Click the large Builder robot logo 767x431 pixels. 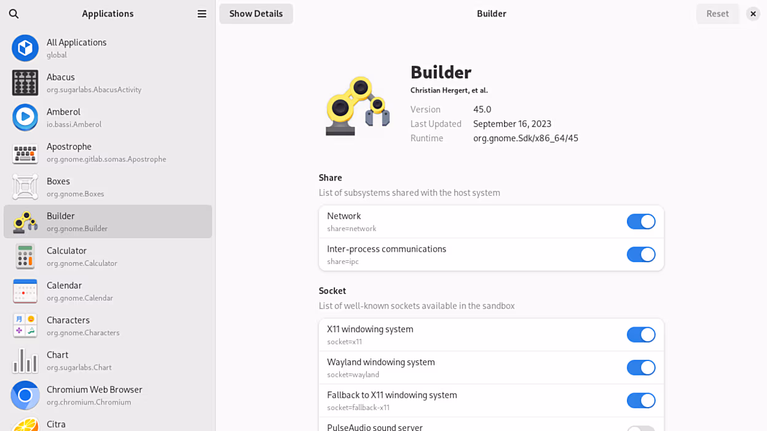358,106
